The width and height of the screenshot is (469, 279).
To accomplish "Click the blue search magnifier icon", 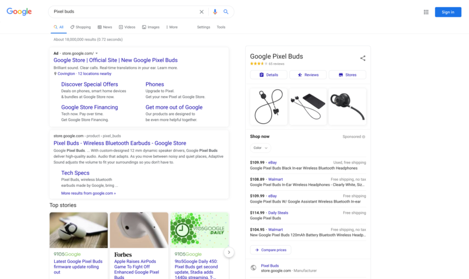I will coord(226,12).
